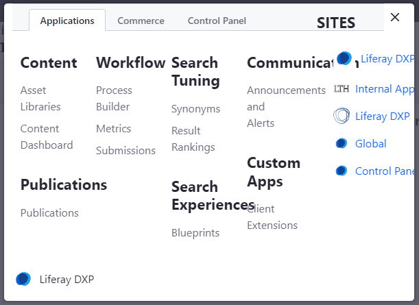Click the LTH logo of Internal App site

pos(342,88)
